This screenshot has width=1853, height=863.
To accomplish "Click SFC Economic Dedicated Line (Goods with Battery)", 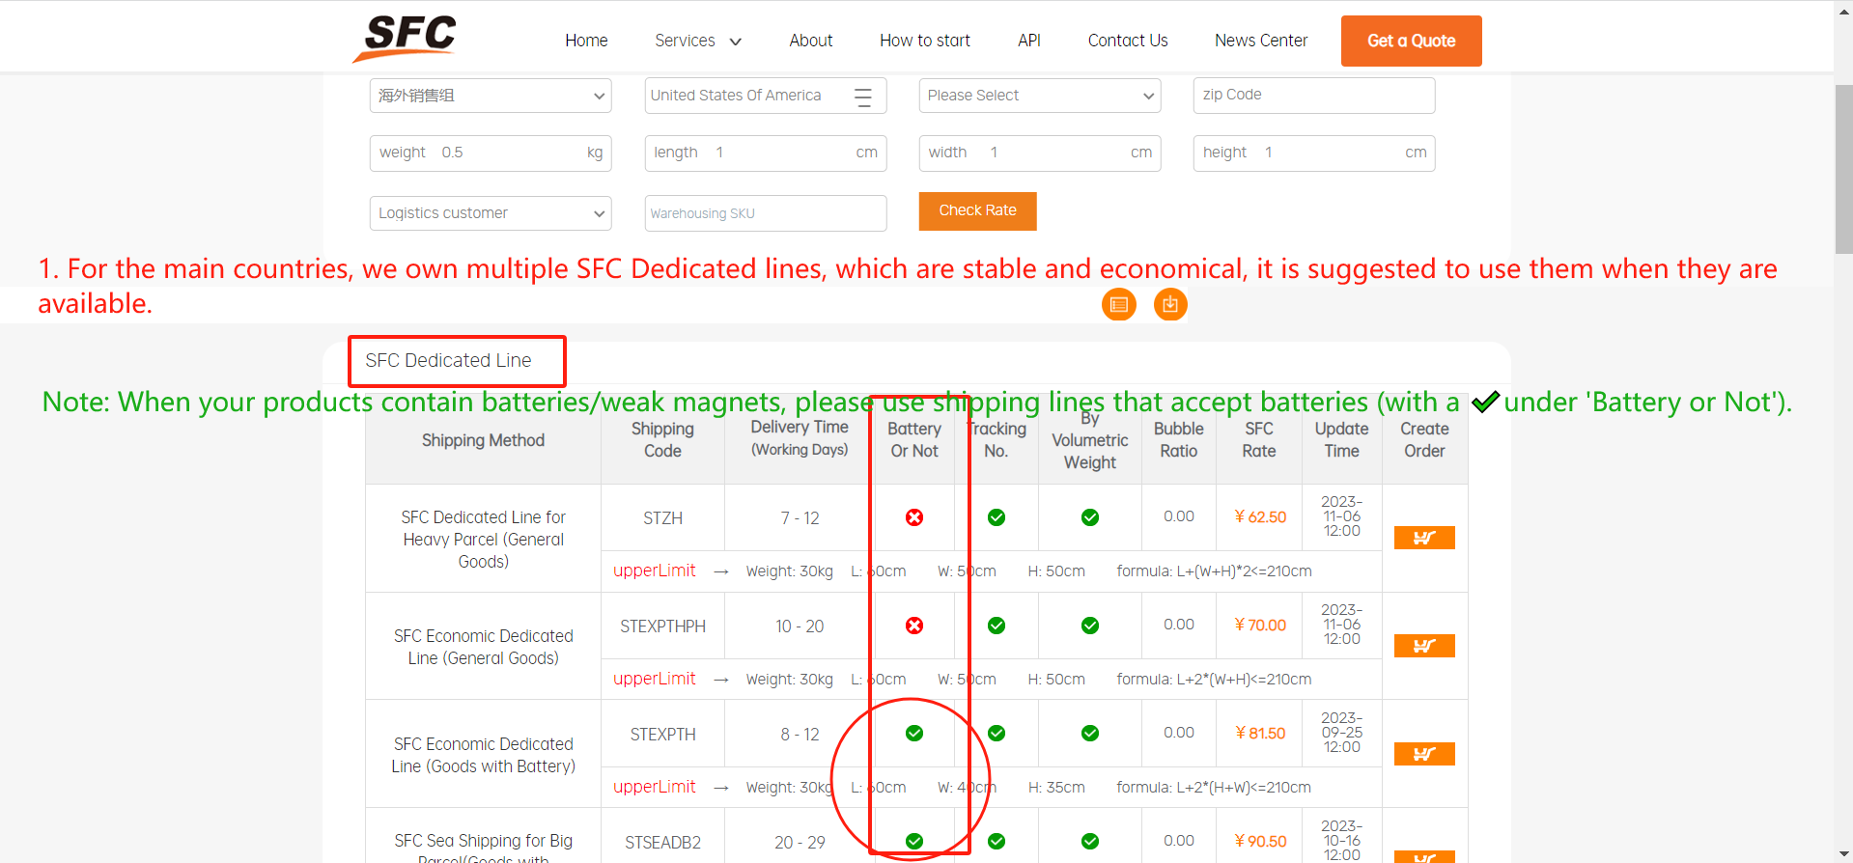I will click(483, 755).
